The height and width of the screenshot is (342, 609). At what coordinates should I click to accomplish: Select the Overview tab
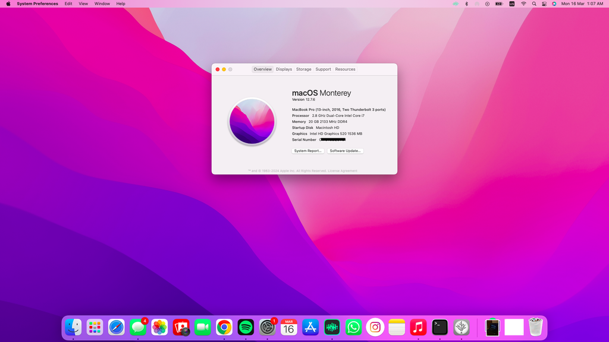coord(262,69)
